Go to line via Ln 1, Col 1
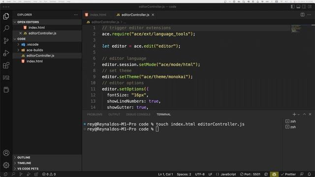 [x=165, y=174]
